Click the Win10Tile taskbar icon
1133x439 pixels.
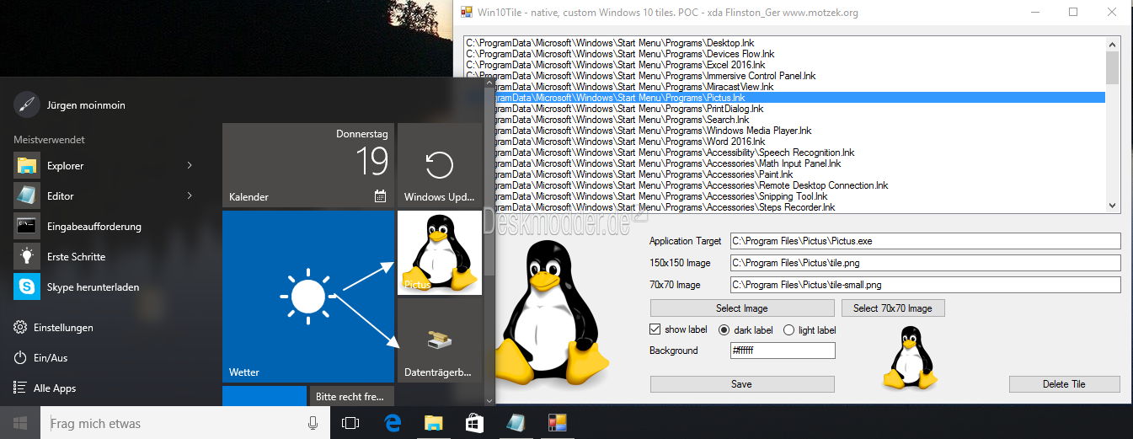pyautogui.click(x=557, y=423)
